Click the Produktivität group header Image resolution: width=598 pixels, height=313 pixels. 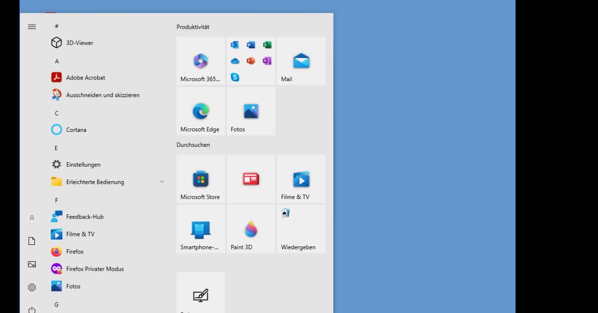tap(193, 27)
